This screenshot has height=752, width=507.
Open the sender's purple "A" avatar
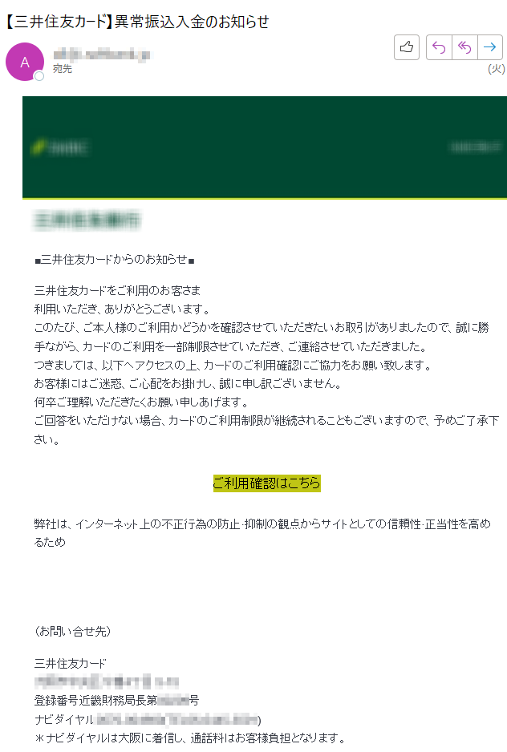[25, 62]
